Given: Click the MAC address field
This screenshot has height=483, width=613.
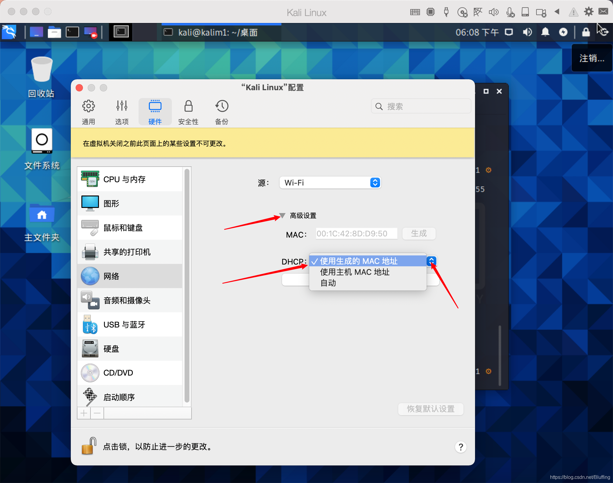Looking at the screenshot, I should [356, 234].
